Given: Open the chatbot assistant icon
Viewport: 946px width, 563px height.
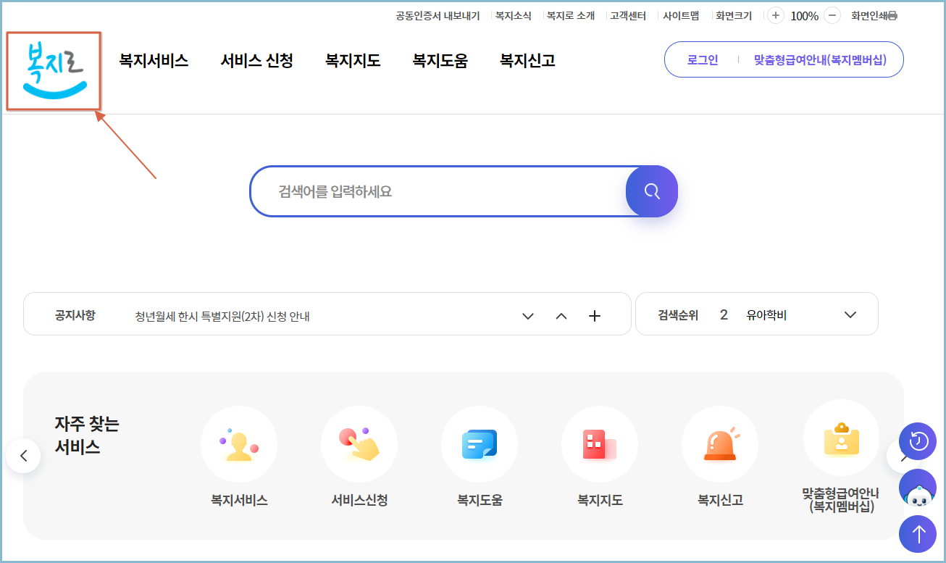Looking at the screenshot, I should pyautogui.click(x=917, y=488).
